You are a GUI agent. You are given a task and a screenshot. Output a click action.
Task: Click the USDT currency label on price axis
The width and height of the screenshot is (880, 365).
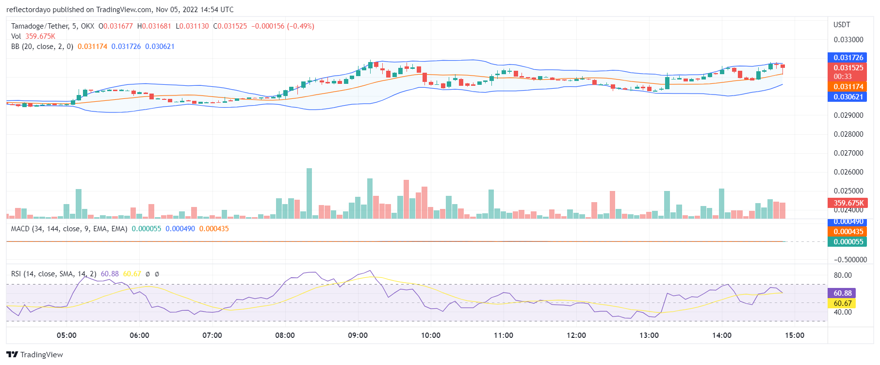coord(842,25)
